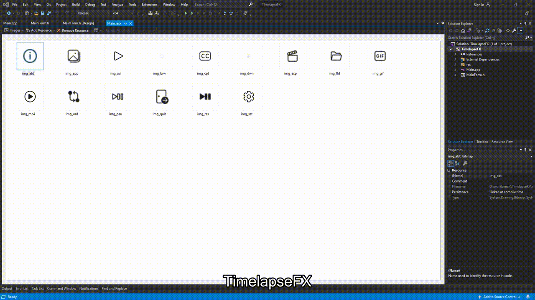The width and height of the screenshot is (535, 300).
Task: Click Property Pages wrench icon in Properties
Action: 465,163
